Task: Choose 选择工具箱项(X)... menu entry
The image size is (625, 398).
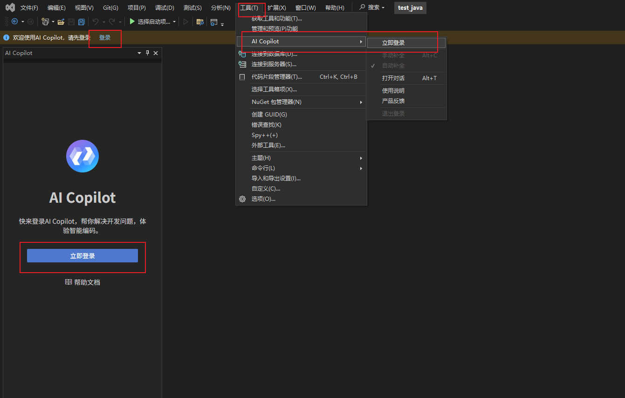Action: pos(302,89)
